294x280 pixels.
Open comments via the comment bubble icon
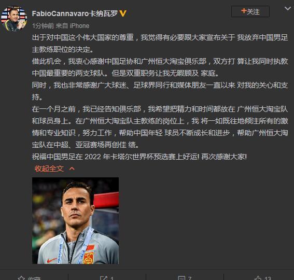tap(181, 278)
